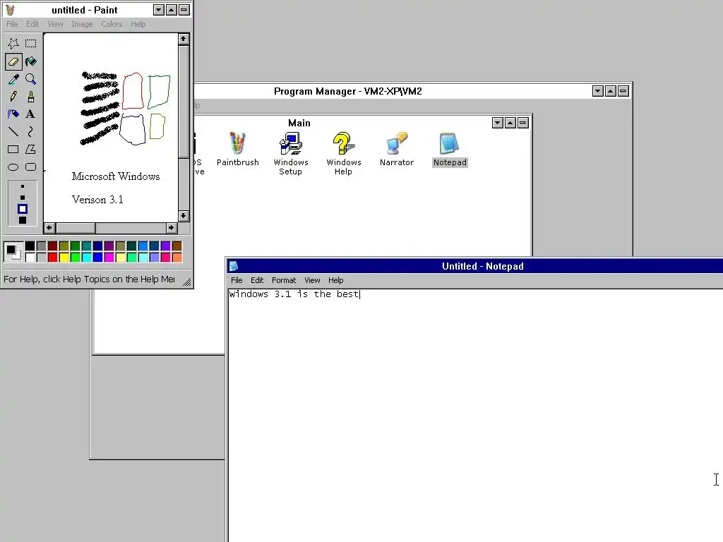Viewport: 723px width, 542px height.
Task: Select the Polygon shape tool
Action: (x=31, y=150)
